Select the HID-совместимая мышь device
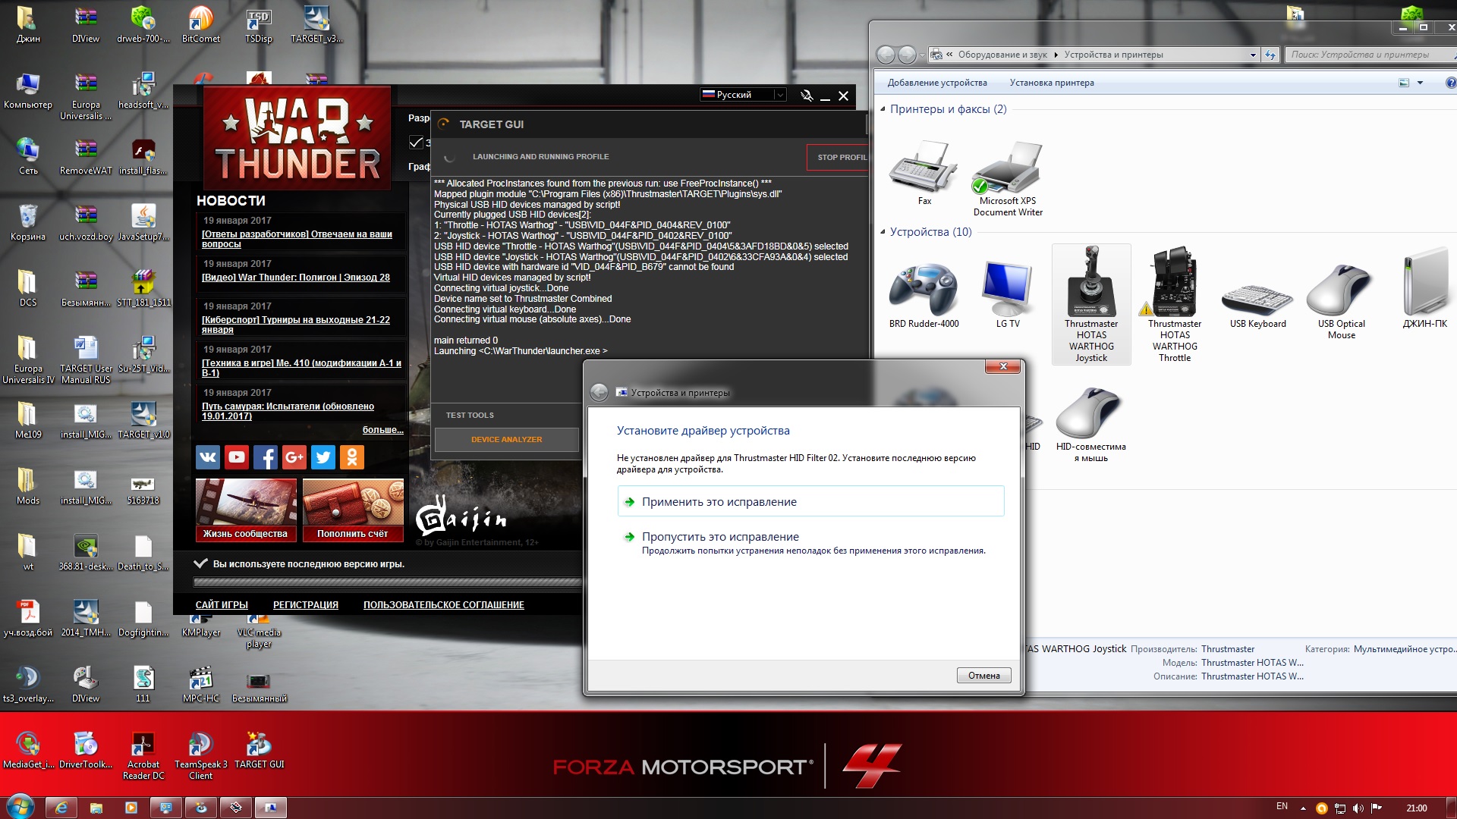Viewport: 1457px width, 819px height. (x=1090, y=424)
